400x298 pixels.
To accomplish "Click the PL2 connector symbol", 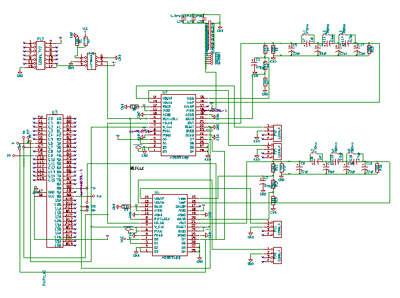I will tap(41, 56).
